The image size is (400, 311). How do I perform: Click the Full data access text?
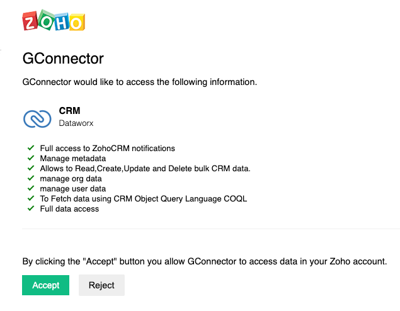tap(69, 209)
